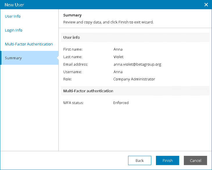The width and height of the screenshot is (212, 170).
Task: Open the Login Info step
Action: pos(14,30)
